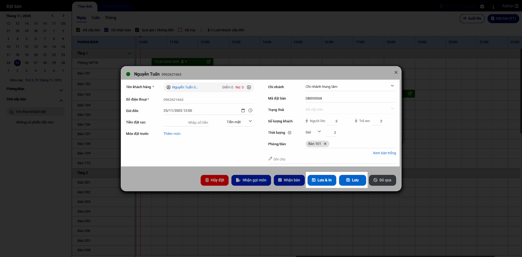This screenshot has height=257, width=522.
Task: Open the settings gear in the top bar
Action: pos(482,7)
